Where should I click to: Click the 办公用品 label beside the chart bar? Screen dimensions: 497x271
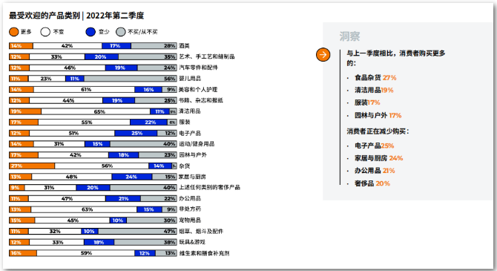coord(190,198)
